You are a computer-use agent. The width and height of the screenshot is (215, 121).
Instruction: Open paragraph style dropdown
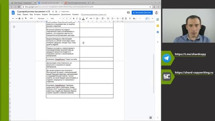(x=43, y=18)
